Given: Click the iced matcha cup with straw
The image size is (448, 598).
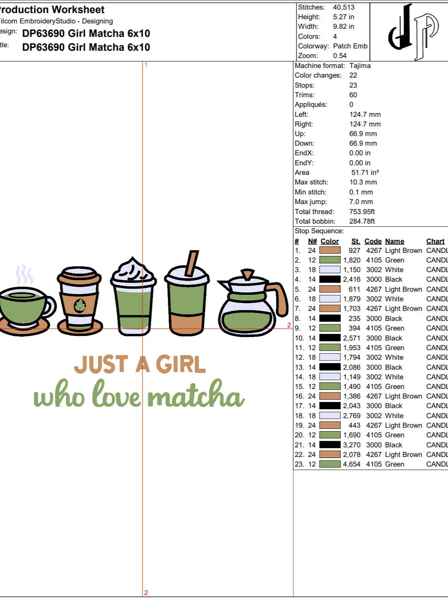Looking at the screenshot, I should [x=187, y=294].
